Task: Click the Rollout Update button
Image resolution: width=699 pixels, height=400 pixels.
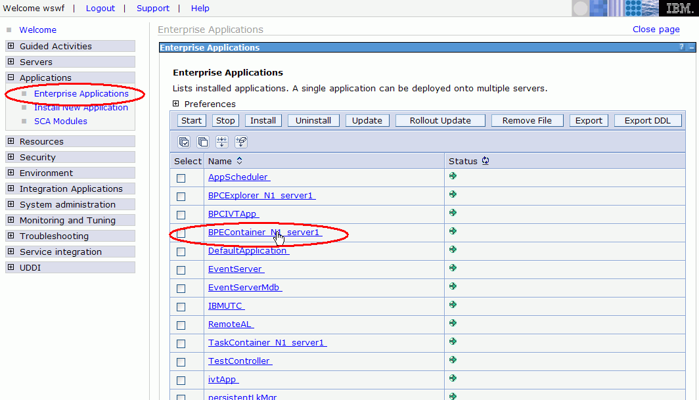Action: click(440, 120)
